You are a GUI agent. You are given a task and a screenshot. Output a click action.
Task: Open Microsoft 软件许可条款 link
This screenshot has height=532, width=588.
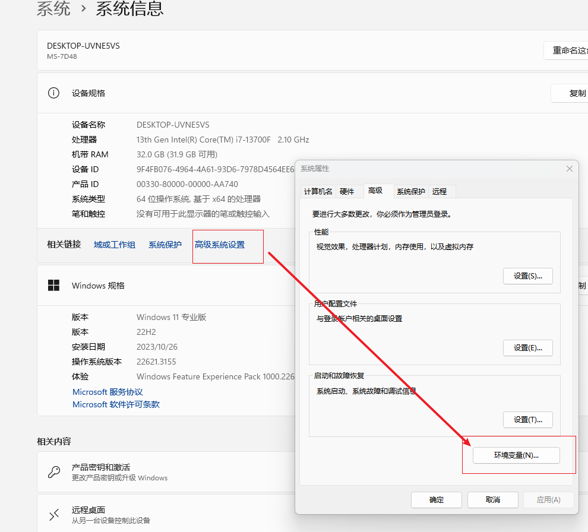point(116,404)
